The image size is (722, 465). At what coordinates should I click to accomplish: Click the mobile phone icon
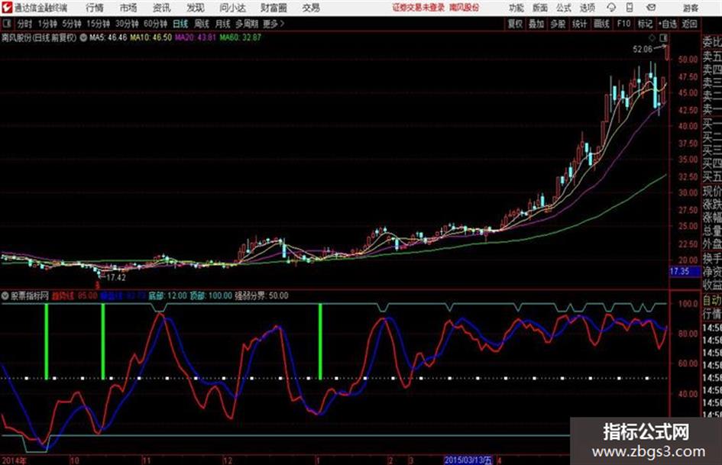[630, 8]
